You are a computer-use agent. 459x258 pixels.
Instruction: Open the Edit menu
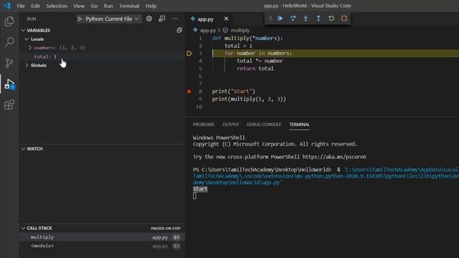[35, 6]
